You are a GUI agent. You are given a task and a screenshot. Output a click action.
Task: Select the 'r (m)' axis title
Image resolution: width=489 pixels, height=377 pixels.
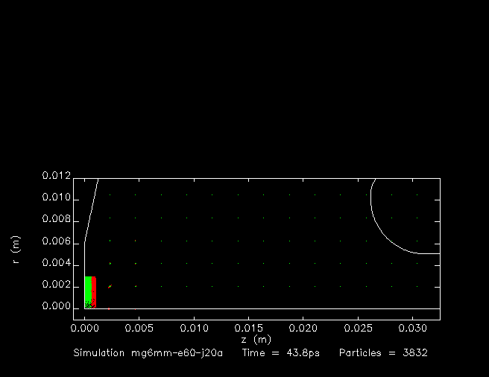tap(16, 250)
